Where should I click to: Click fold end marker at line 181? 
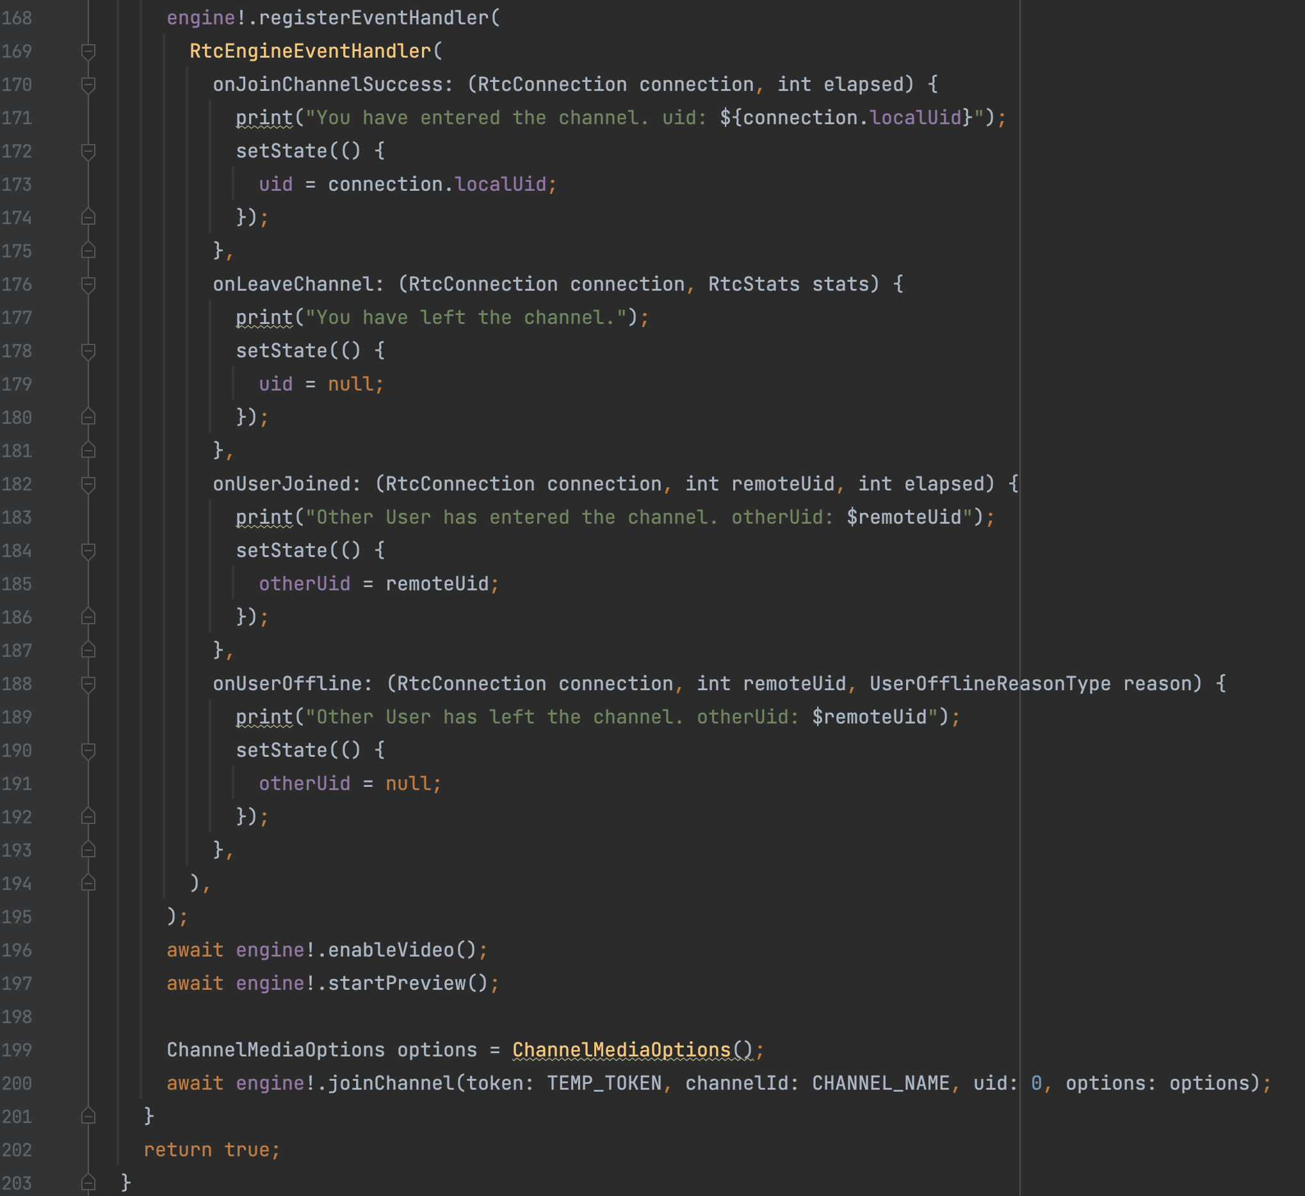pyautogui.click(x=88, y=451)
